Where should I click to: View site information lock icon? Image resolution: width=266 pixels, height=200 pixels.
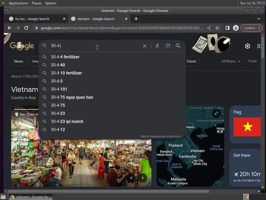tap(36, 28)
